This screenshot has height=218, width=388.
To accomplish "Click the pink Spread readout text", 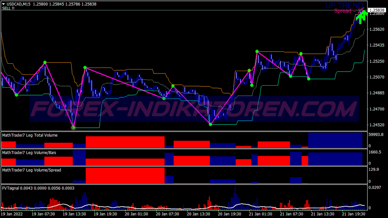I will pyautogui.click(x=349, y=11).
